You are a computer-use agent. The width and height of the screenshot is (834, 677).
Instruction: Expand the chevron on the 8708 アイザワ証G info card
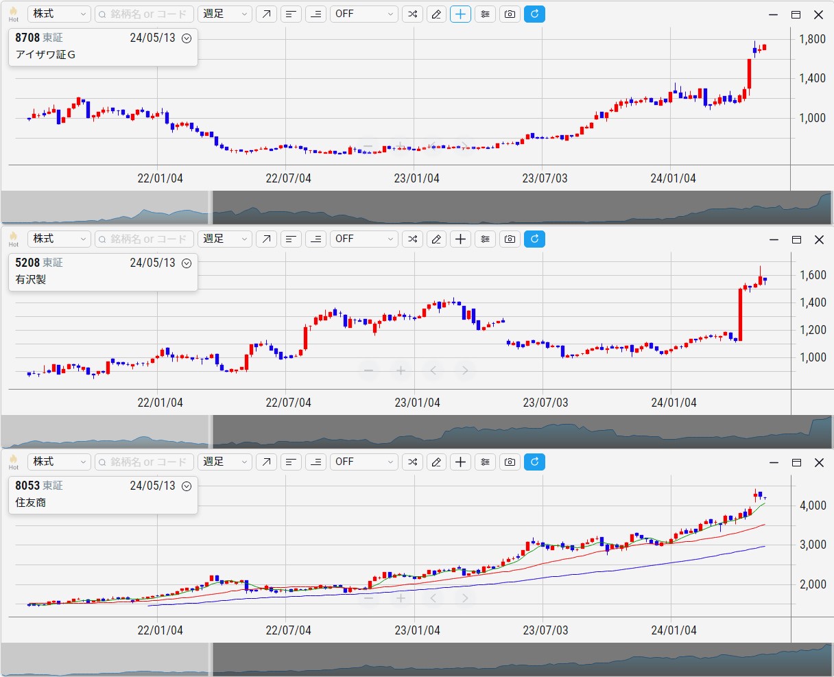(187, 38)
